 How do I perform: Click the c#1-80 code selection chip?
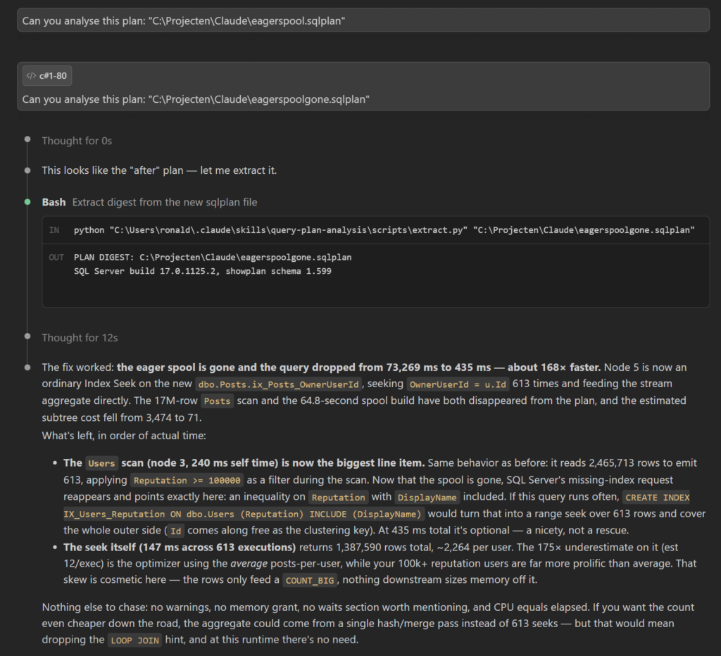pos(47,76)
